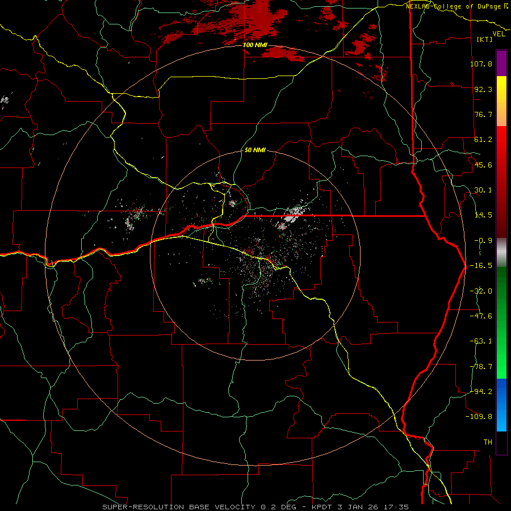
Task: Click the 76.7 velocity scale value
Action: pos(483,114)
